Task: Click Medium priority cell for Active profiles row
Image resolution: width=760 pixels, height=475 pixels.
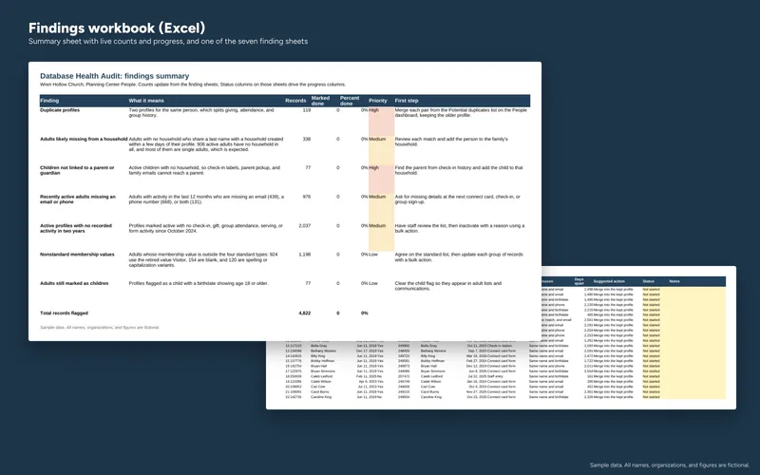Action: point(381,237)
